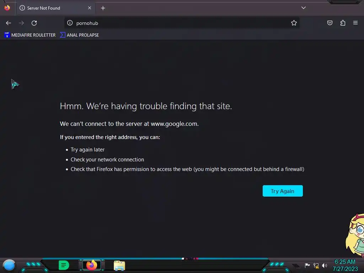Open a new tab with plus icon
The height and width of the screenshot is (273, 364).
click(x=103, y=8)
